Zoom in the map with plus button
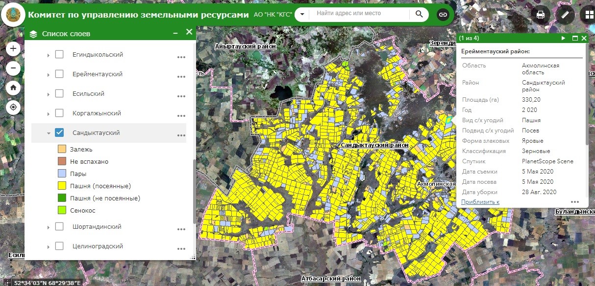Image resolution: width=595 pixels, height=286 pixels. pyautogui.click(x=13, y=48)
